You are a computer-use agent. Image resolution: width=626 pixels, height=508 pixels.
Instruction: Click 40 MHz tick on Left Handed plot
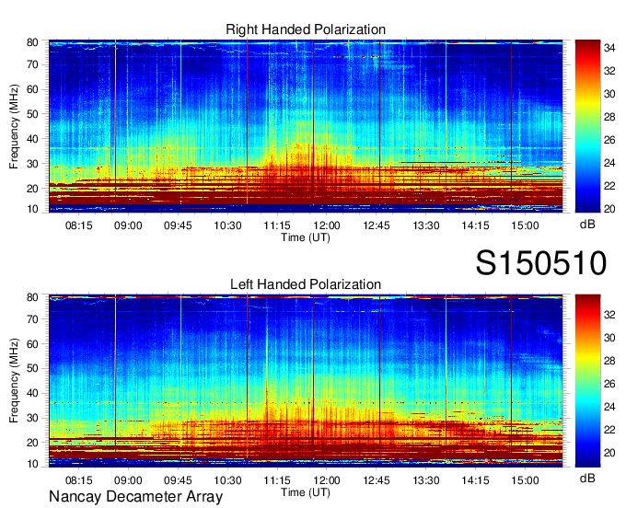click(32, 393)
